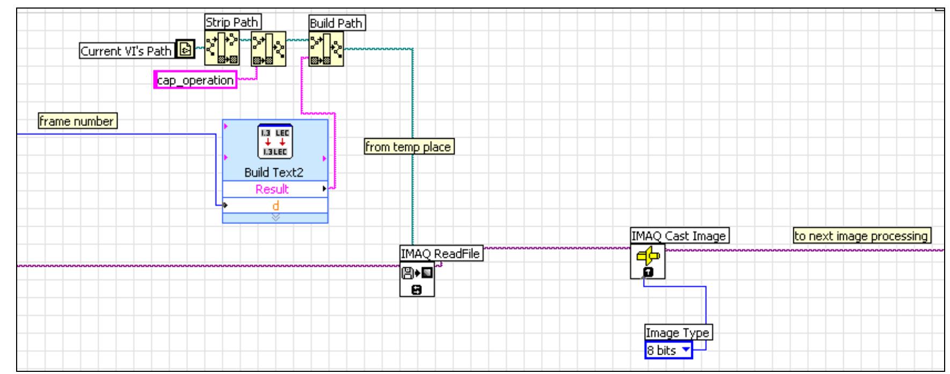The width and height of the screenshot is (950, 374).
Task: Select the 'Build Text2' name text
Action: coord(275,172)
